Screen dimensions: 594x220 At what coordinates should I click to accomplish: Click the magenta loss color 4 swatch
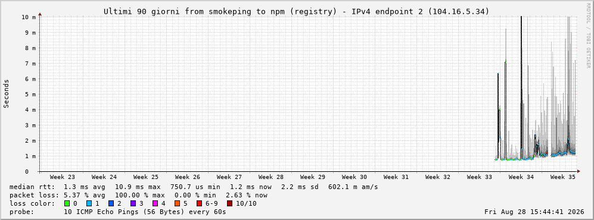coord(155,203)
